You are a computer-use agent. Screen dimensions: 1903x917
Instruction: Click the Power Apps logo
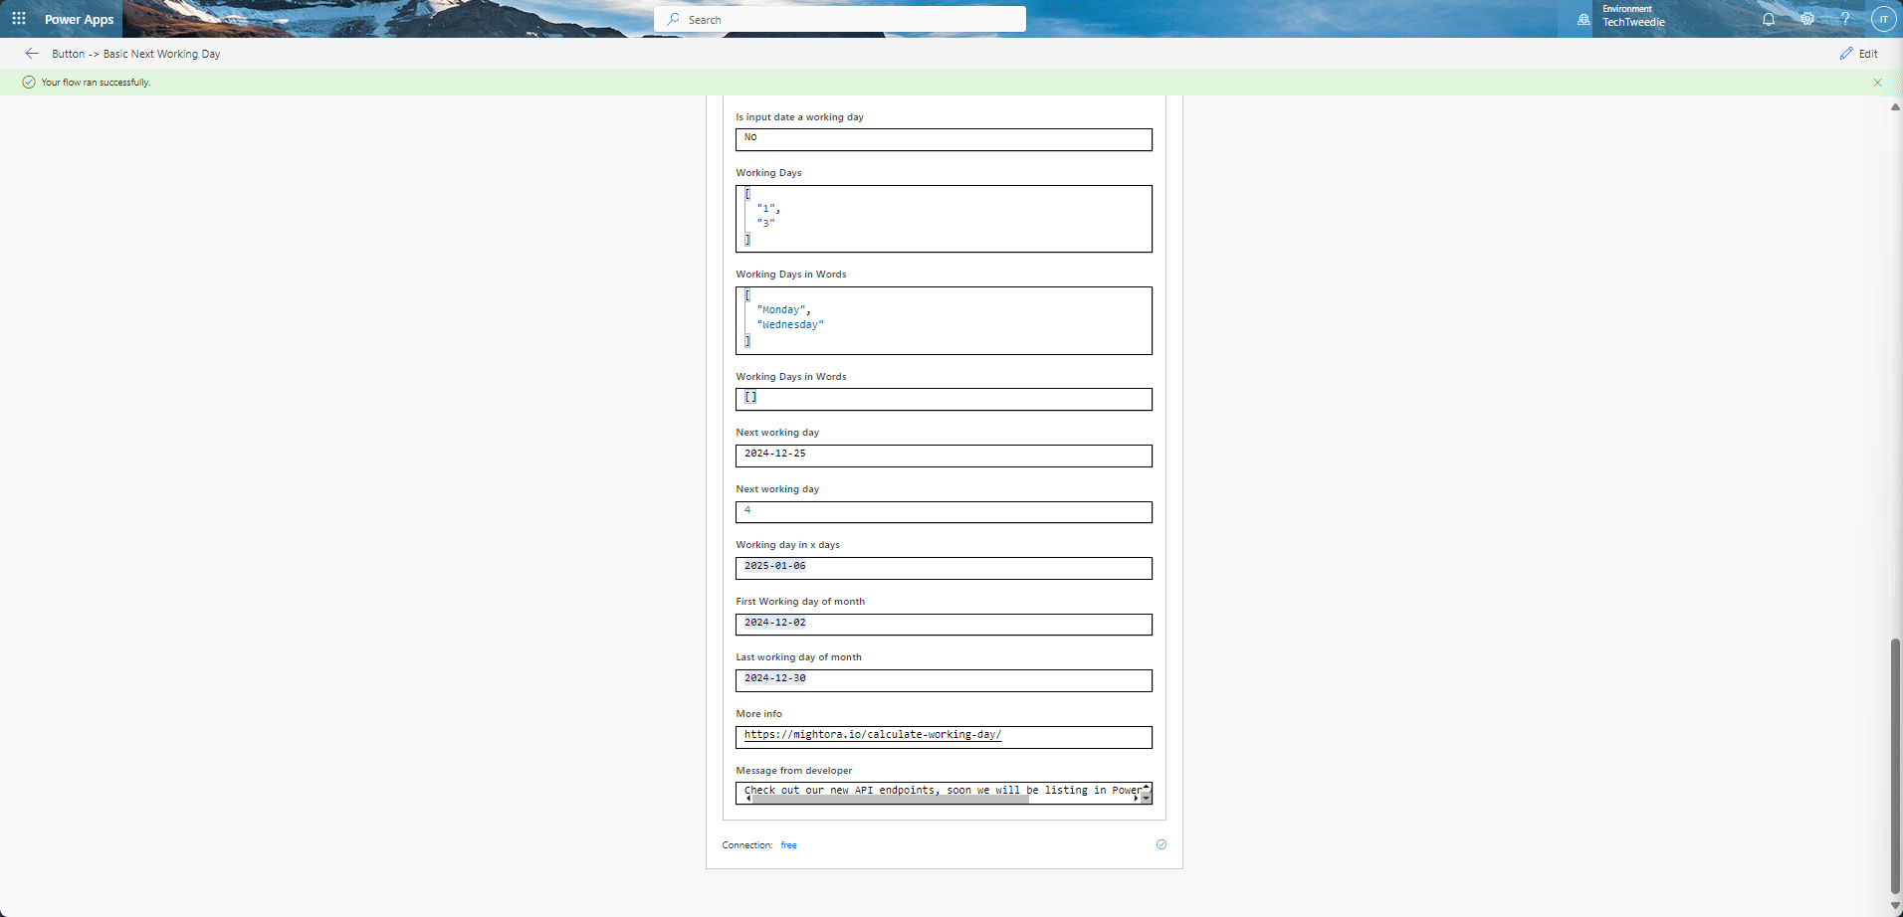[78, 19]
